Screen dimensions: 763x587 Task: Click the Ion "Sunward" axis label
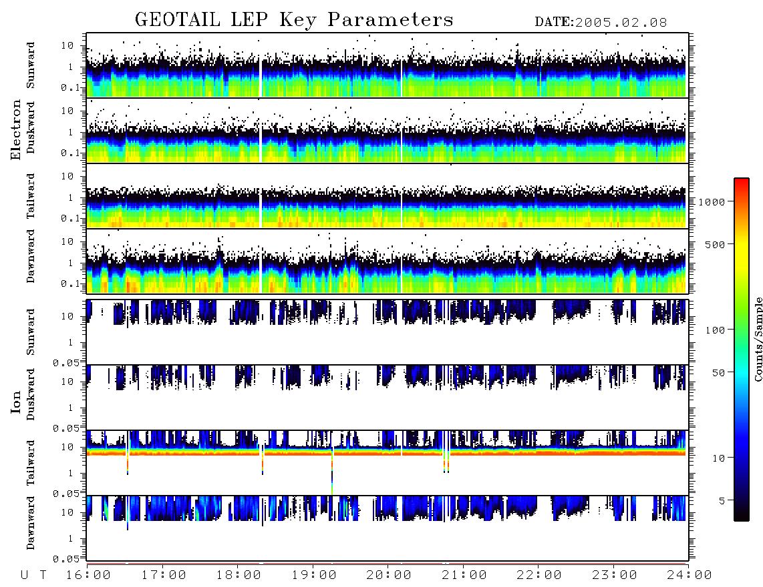click(31, 332)
